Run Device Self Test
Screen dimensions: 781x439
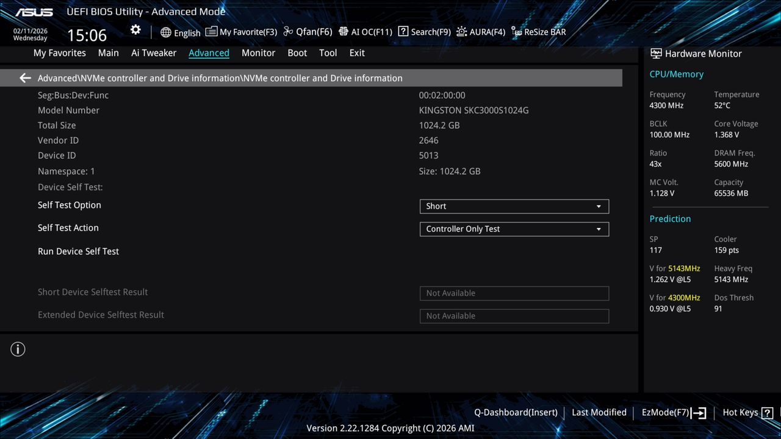tap(78, 251)
